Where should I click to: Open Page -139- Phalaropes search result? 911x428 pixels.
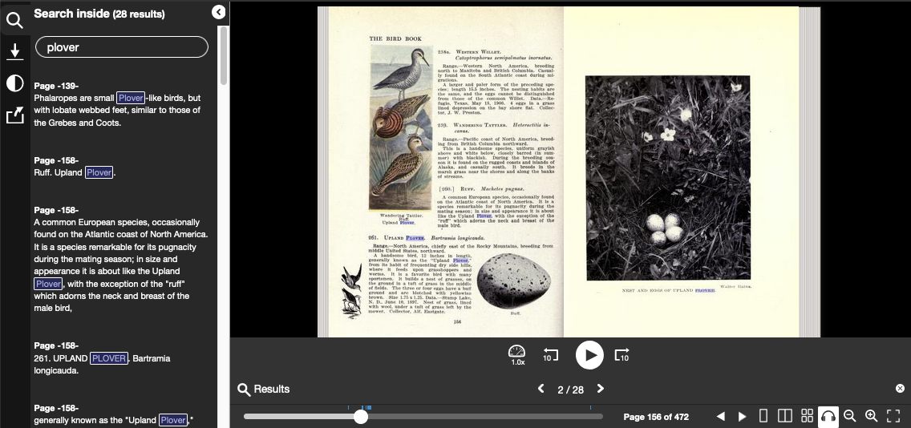[x=121, y=104]
